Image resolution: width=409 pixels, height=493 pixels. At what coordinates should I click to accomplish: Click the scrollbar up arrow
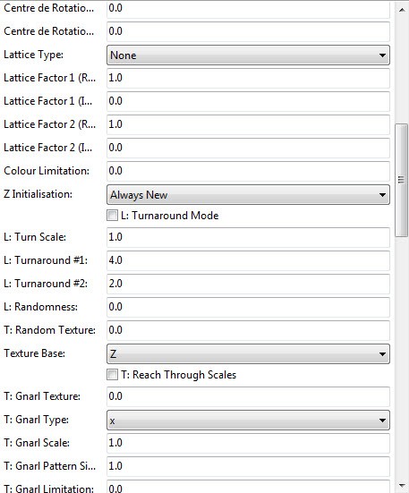click(x=402, y=10)
